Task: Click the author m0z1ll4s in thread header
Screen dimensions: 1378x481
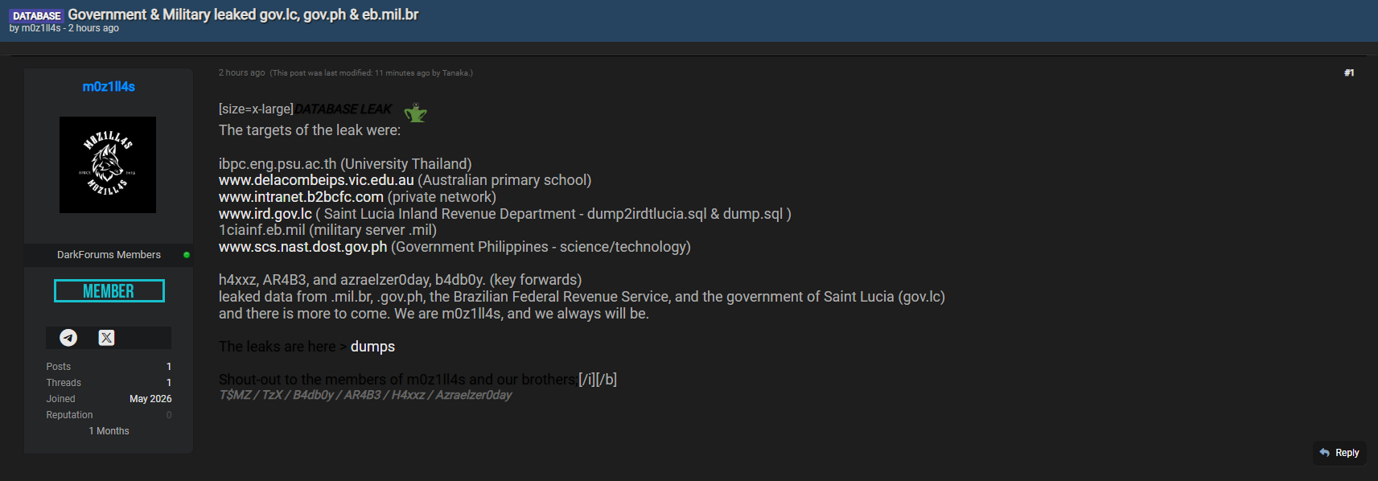Action: 41,28
